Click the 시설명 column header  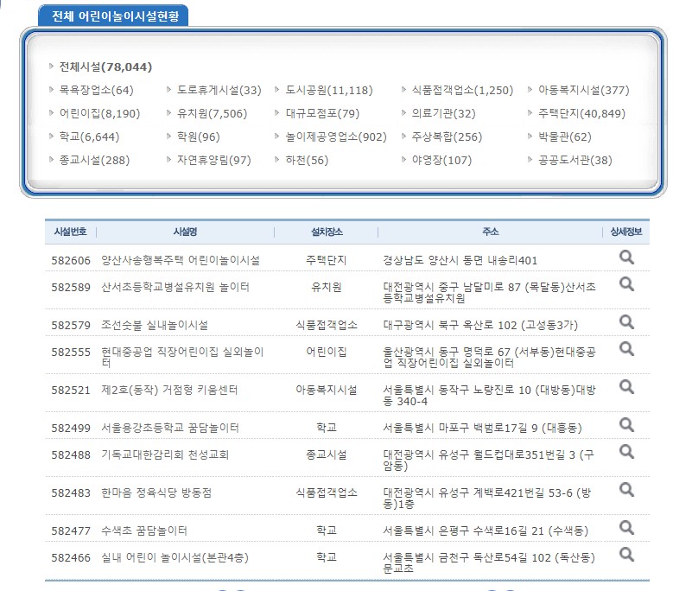185,232
